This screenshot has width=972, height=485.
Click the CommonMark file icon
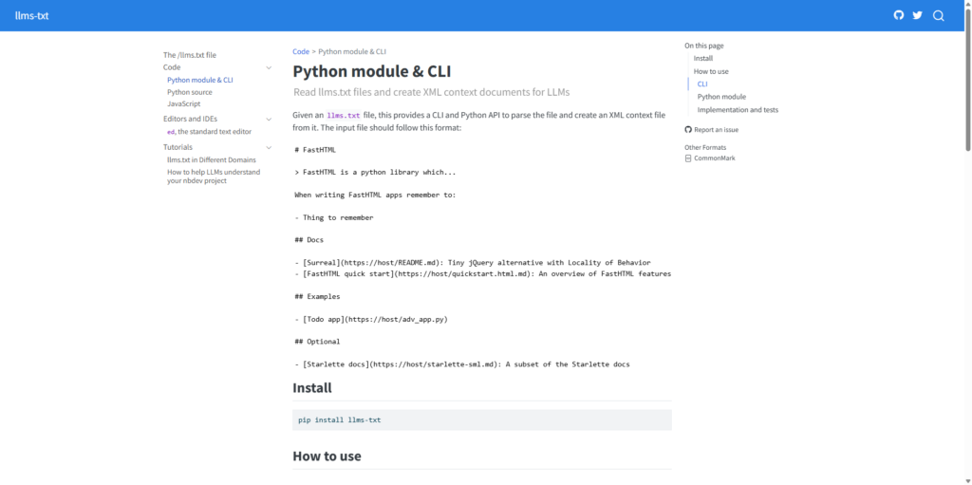tap(688, 159)
